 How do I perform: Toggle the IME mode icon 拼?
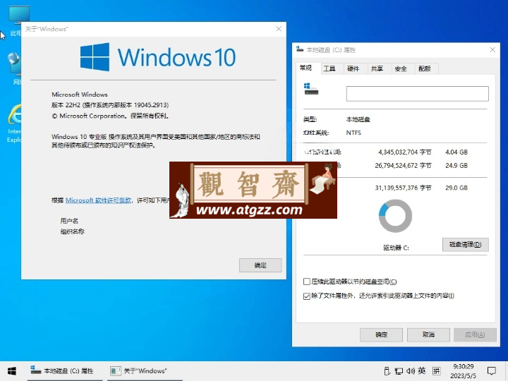coord(437,371)
